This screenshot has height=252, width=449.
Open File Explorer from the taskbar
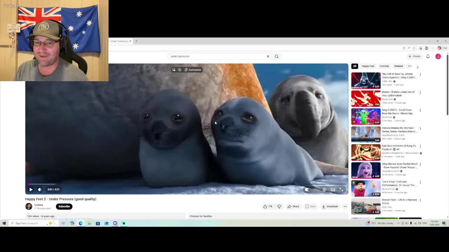coord(89,223)
